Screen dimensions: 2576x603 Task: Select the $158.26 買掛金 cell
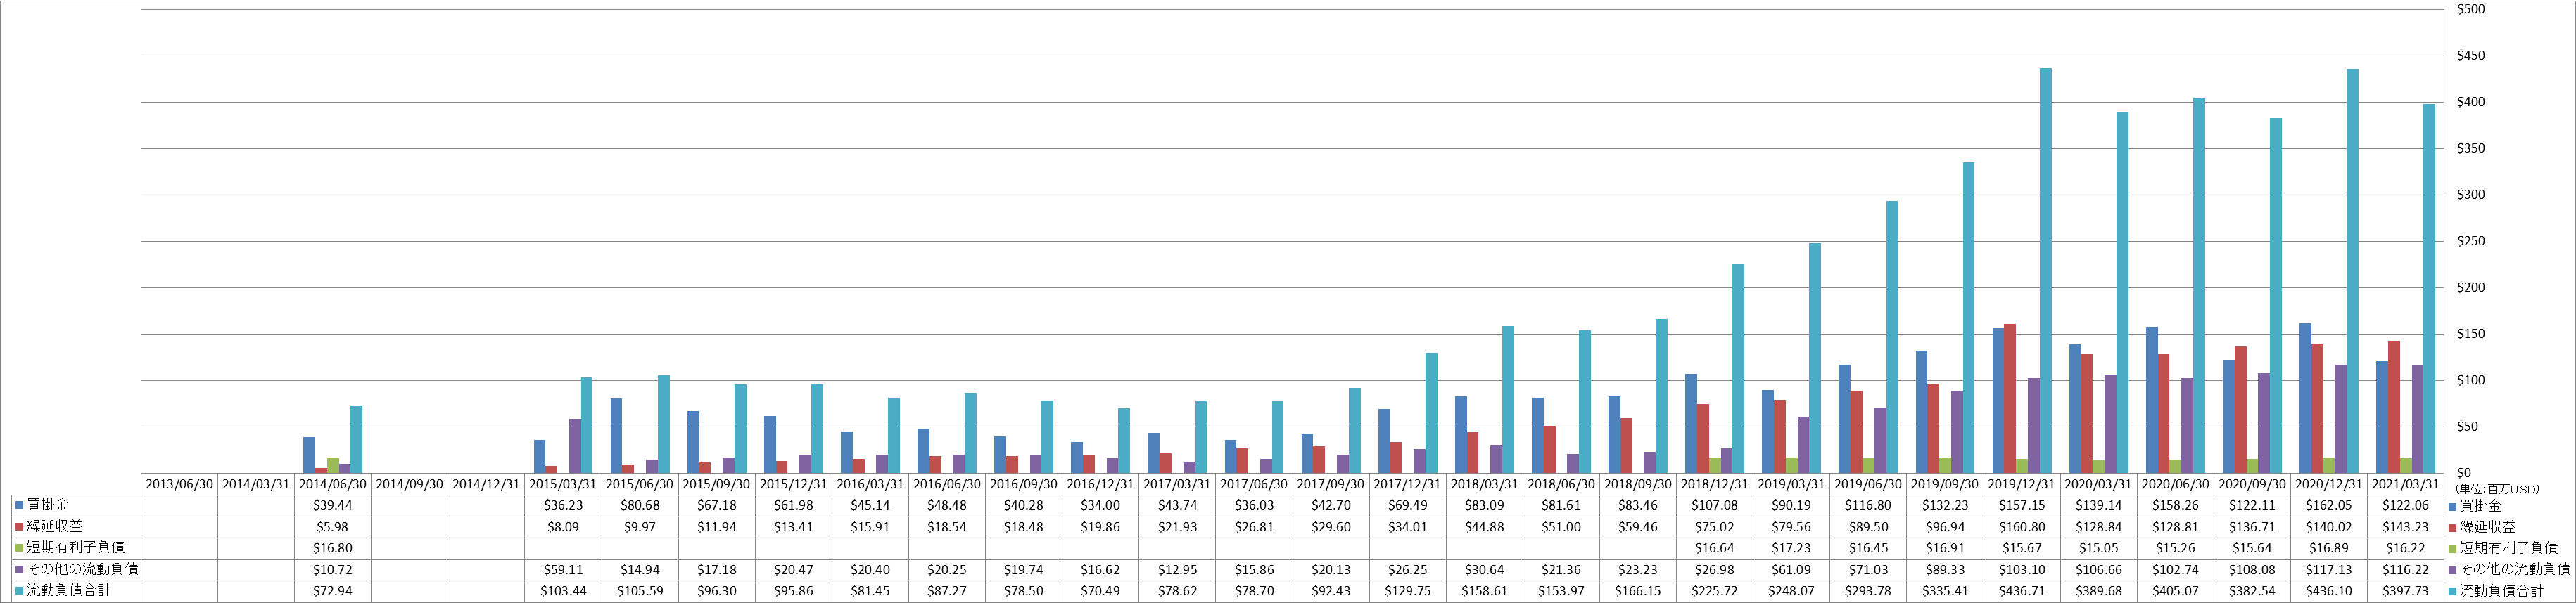pyautogui.click(x=2175, y=505)
